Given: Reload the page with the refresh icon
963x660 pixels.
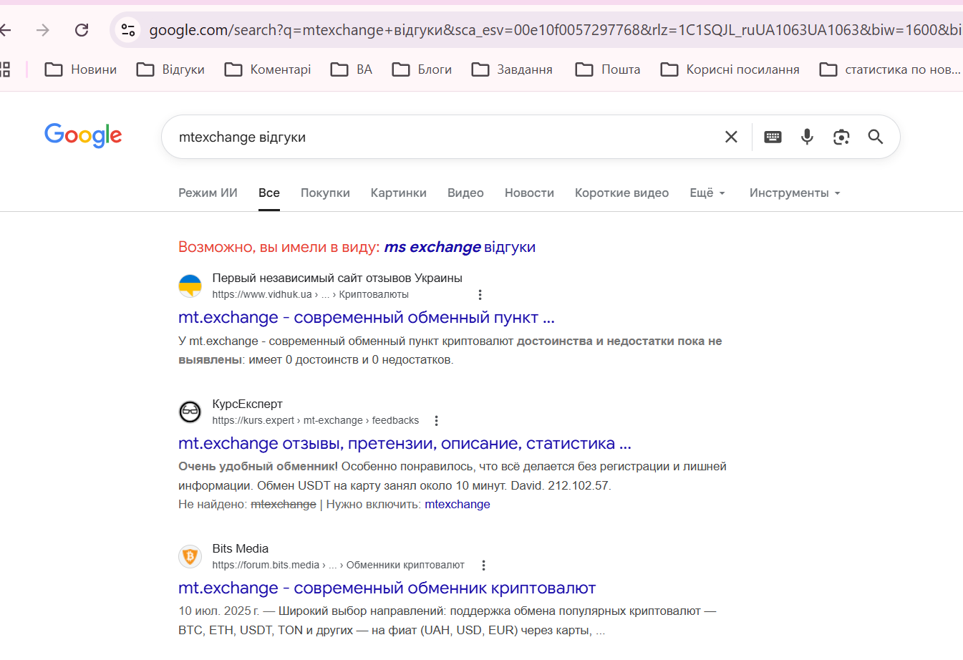Looking at the screenshot, I should point(82,30).
